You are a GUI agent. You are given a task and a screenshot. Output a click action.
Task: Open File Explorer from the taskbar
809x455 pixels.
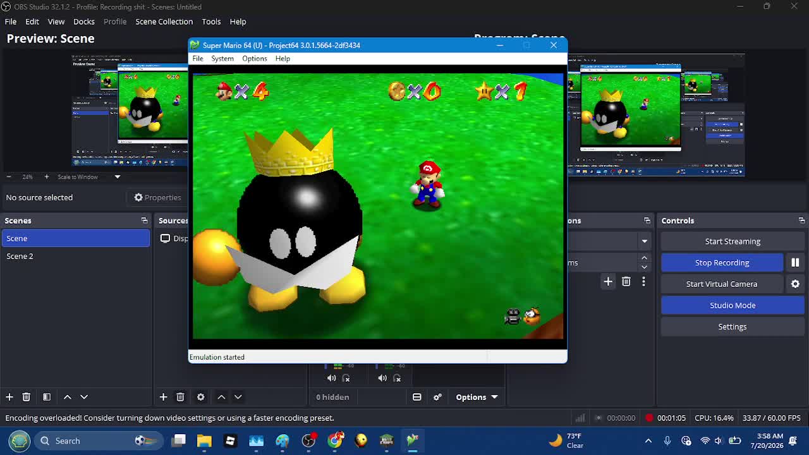(x=204, y=440)
